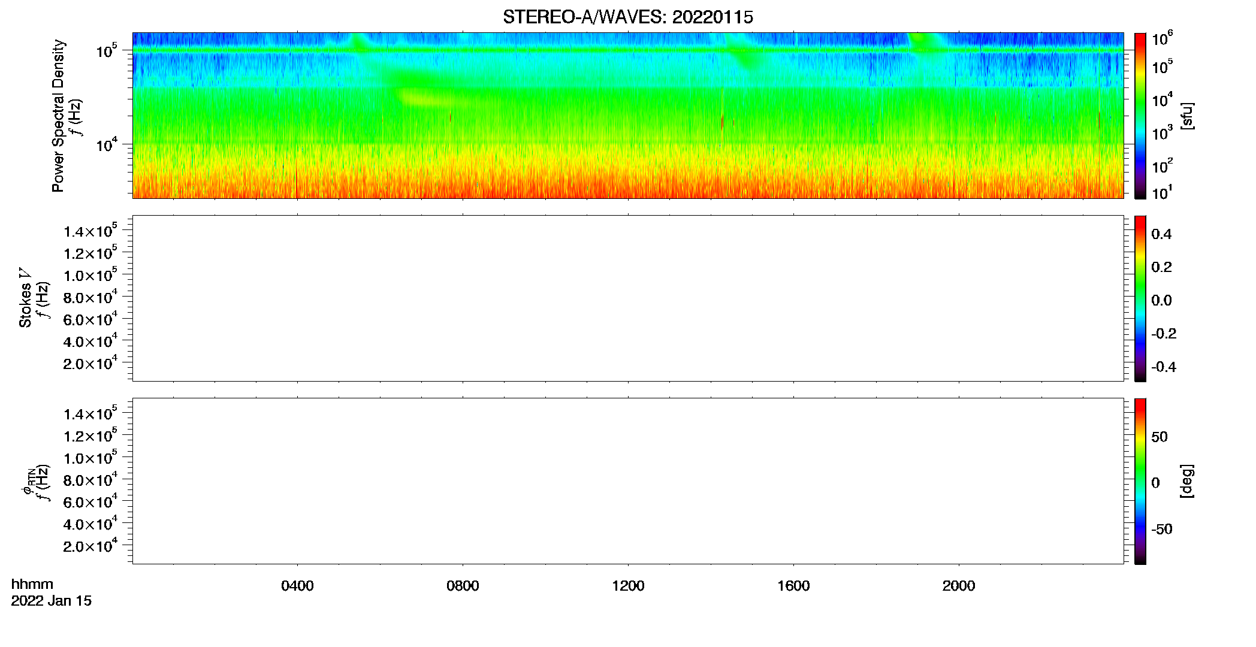Click the empty phi RTN plot panel
The image size is (1256, 647).
(628, 481)
